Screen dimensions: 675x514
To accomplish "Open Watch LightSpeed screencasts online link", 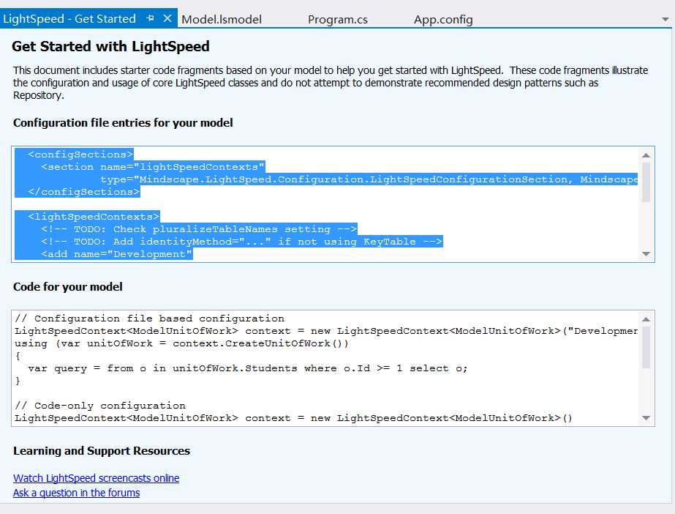I will pyautogui.click(x=96, y=478).
